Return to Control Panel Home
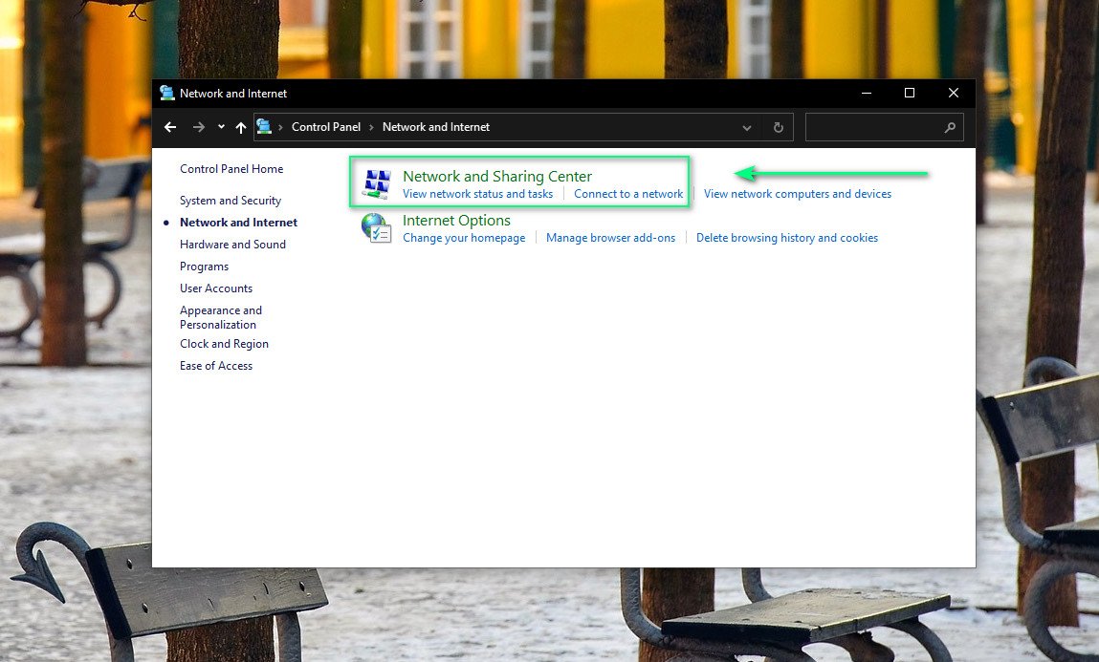 point(231,169)
